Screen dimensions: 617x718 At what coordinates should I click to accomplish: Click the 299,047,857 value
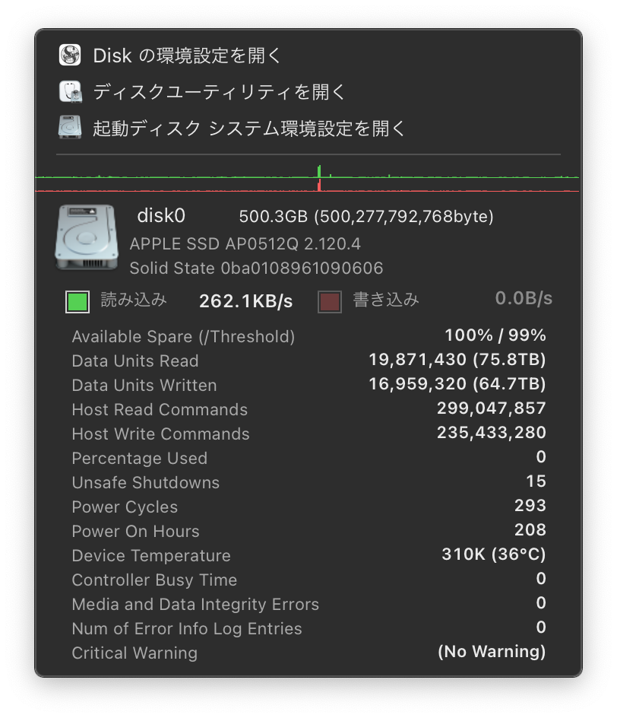(x=492, y=408)
